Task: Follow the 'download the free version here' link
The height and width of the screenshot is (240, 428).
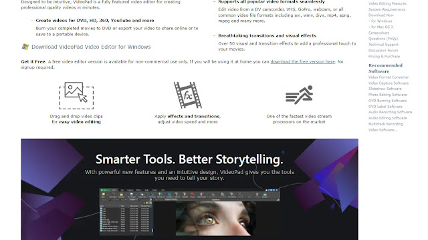Action: [302, 62]
